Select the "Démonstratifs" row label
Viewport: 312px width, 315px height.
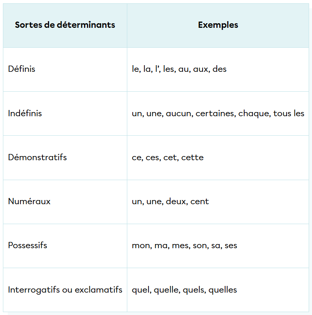(37, 157)
